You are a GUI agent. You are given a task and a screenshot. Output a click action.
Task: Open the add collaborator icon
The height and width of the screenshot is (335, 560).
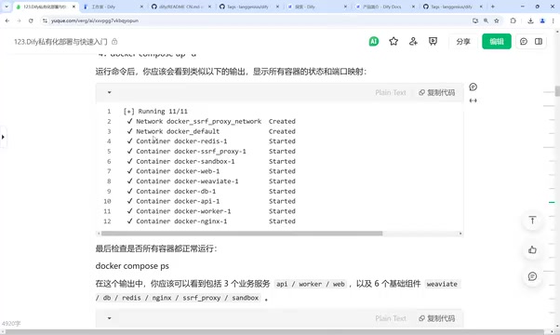413,42
